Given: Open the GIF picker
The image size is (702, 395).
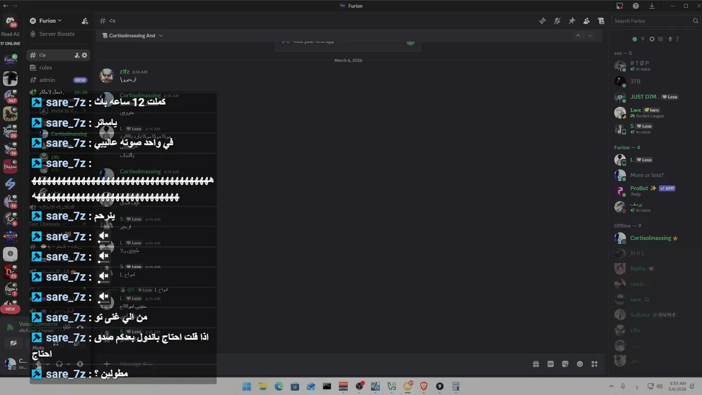Looking at the screenshot, I should pyautogui.click(x=551, y=364).
